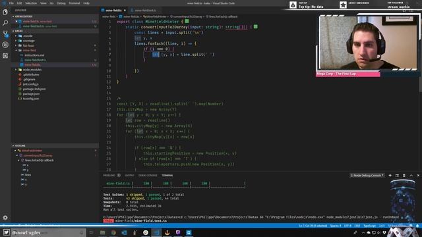Open the Help menu
Screen dimensions: 422x237
86,3
